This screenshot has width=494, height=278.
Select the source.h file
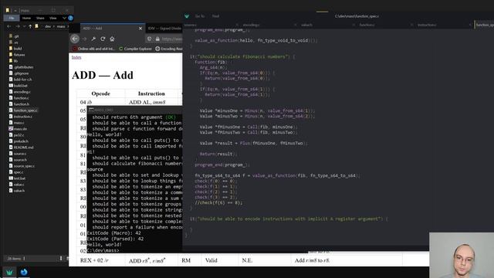click(18, 160)
